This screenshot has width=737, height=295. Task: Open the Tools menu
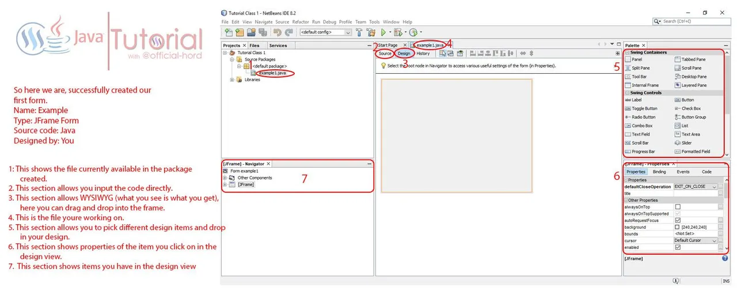tap(374, 22)
